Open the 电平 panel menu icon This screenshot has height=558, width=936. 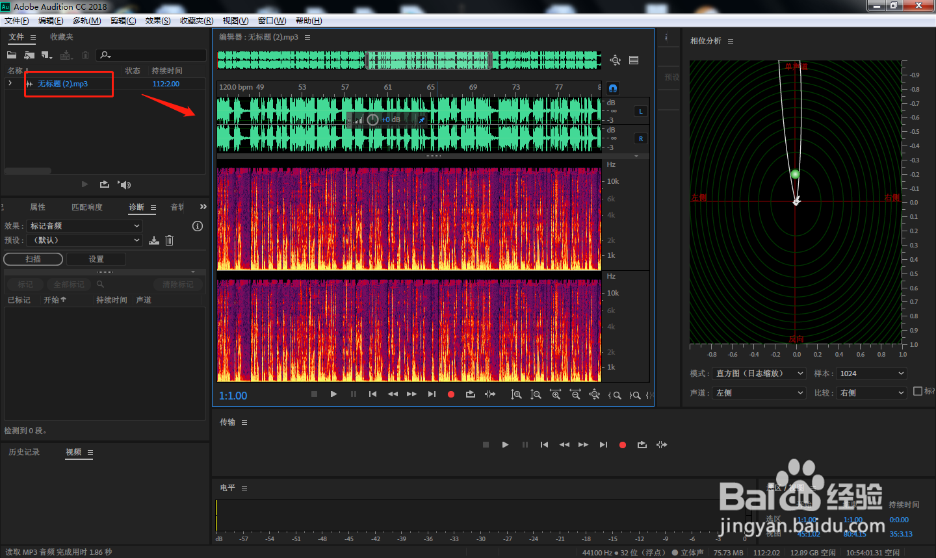244,488
